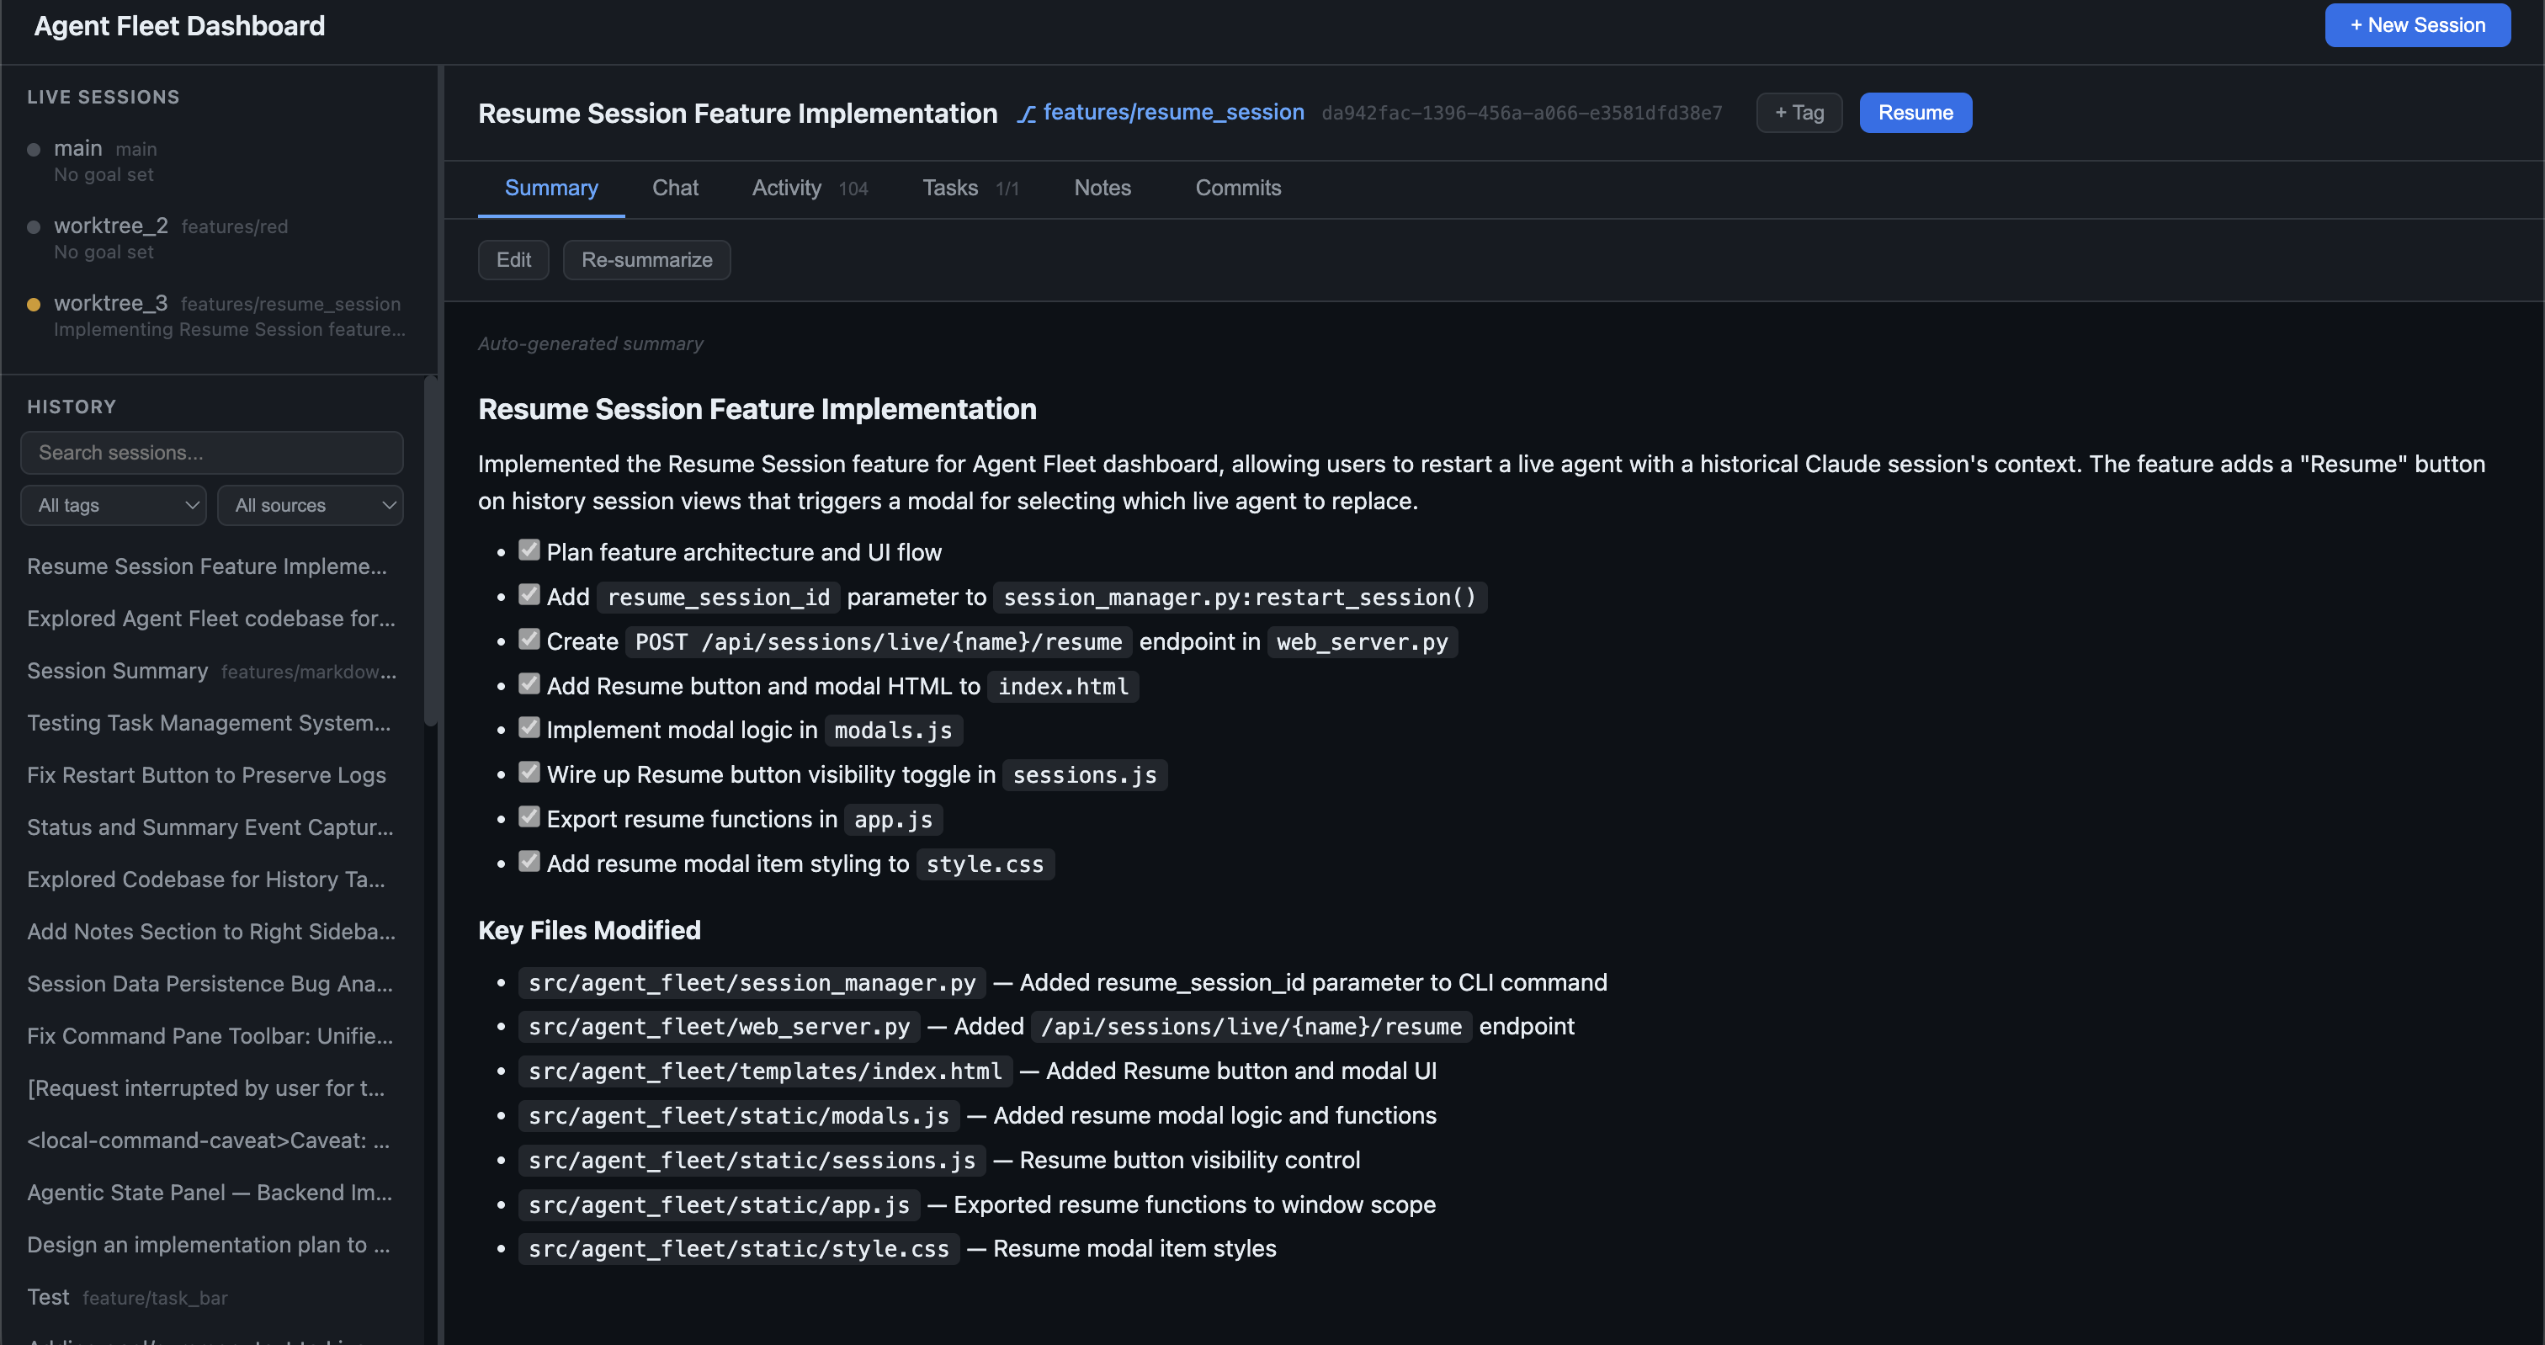Click the 'src/agent_fleet/session_manager.py' file path
This screenshot has width=2545, height=1345.
[752, 982]
